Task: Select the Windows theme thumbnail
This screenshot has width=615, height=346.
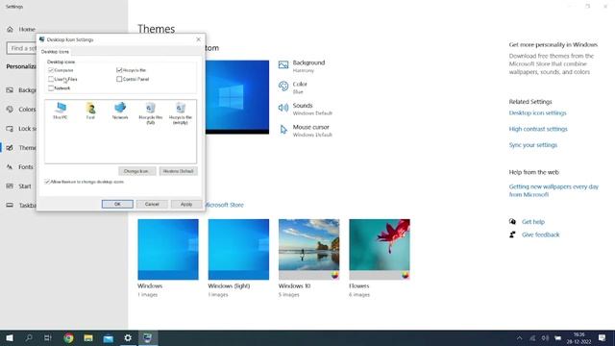Action: pos(168,249)
